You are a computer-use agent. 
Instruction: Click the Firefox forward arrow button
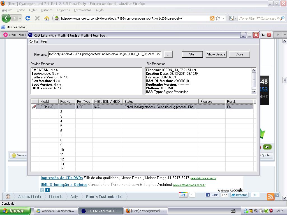pyautogui.click(x=14, y=18)
